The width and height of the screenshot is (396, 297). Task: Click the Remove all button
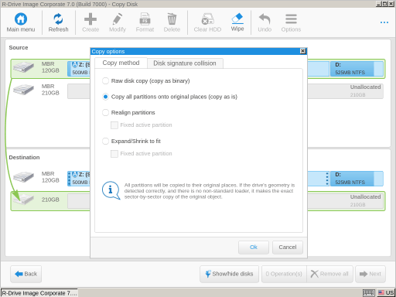(x=329, y=274)
